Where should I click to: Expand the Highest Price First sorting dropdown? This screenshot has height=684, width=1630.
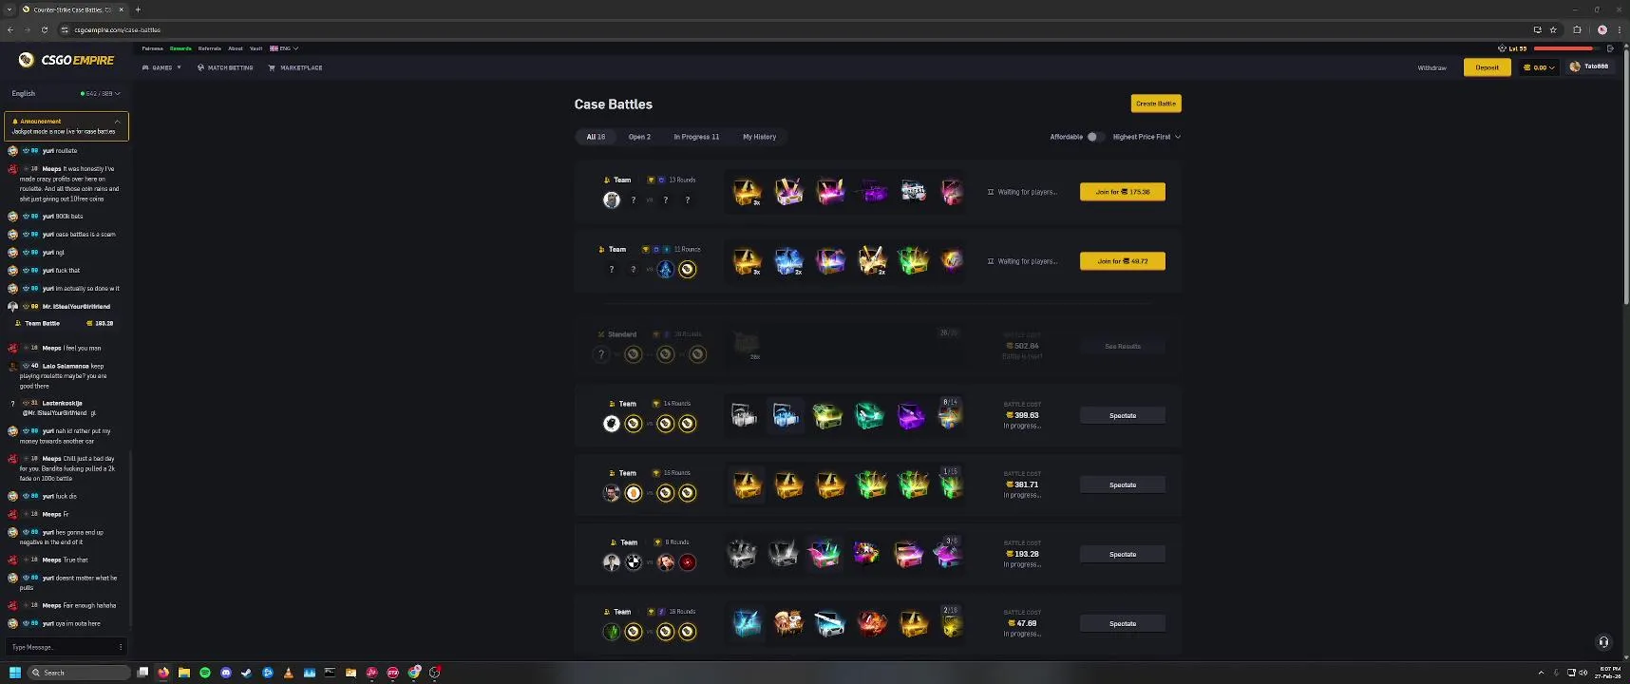click(x=1147, y=137)
